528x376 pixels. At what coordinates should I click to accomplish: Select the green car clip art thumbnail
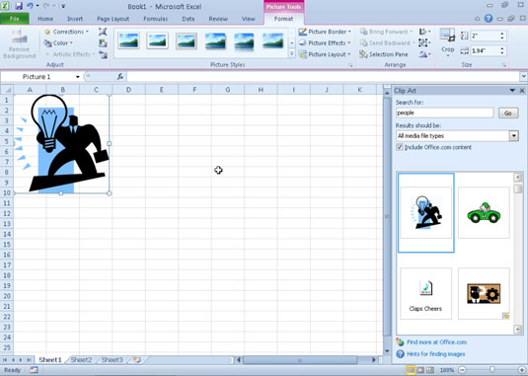[484, 213]
